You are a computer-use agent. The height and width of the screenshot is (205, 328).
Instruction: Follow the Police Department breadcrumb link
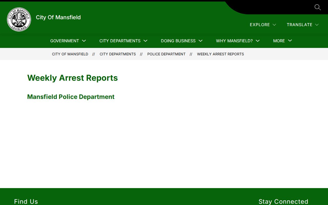pos(166,54)
